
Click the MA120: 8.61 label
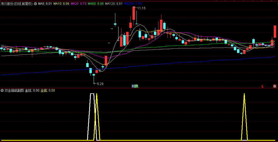pos(114,3)
